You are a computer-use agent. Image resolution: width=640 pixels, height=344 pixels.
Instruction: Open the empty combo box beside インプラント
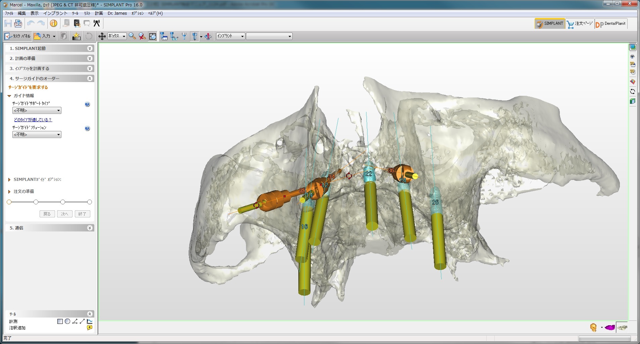269,36
